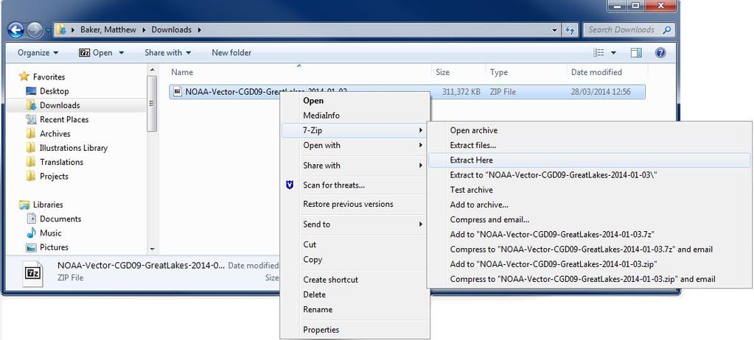Choose Extract to NOAA-Vector folder option
Viewport: 754px width, 340px height.
click(x=589, y=175)
